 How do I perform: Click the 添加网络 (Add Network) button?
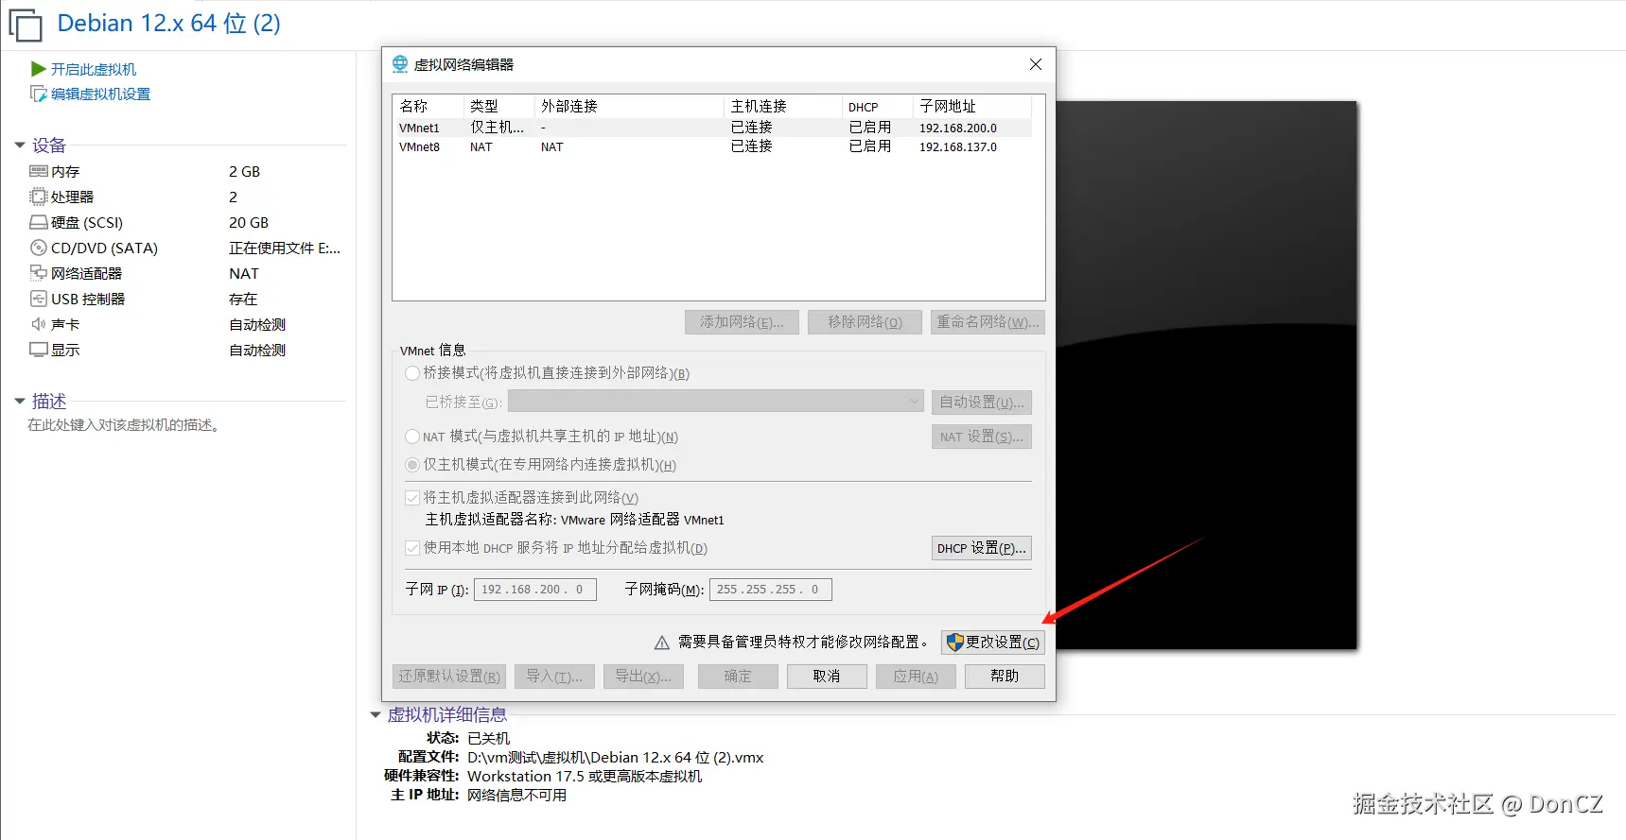pyautogui.click(x=742, y=322)
